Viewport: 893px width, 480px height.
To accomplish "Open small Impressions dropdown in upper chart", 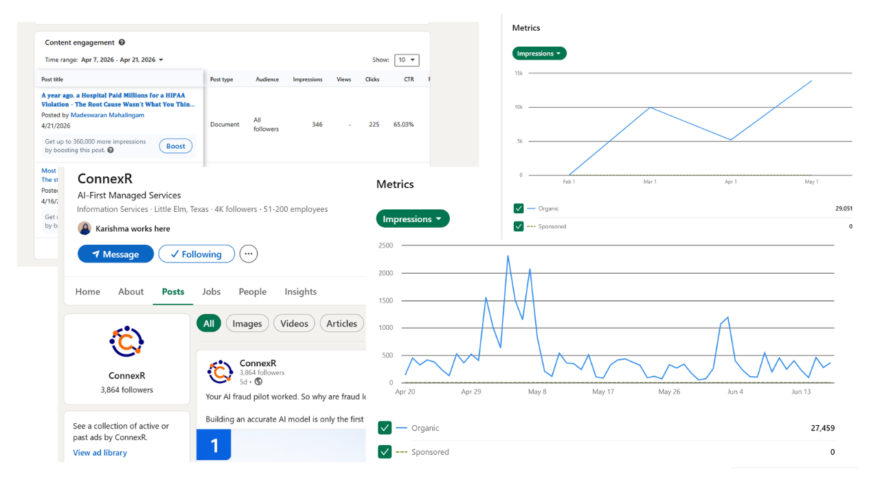I will pos(539,53).
